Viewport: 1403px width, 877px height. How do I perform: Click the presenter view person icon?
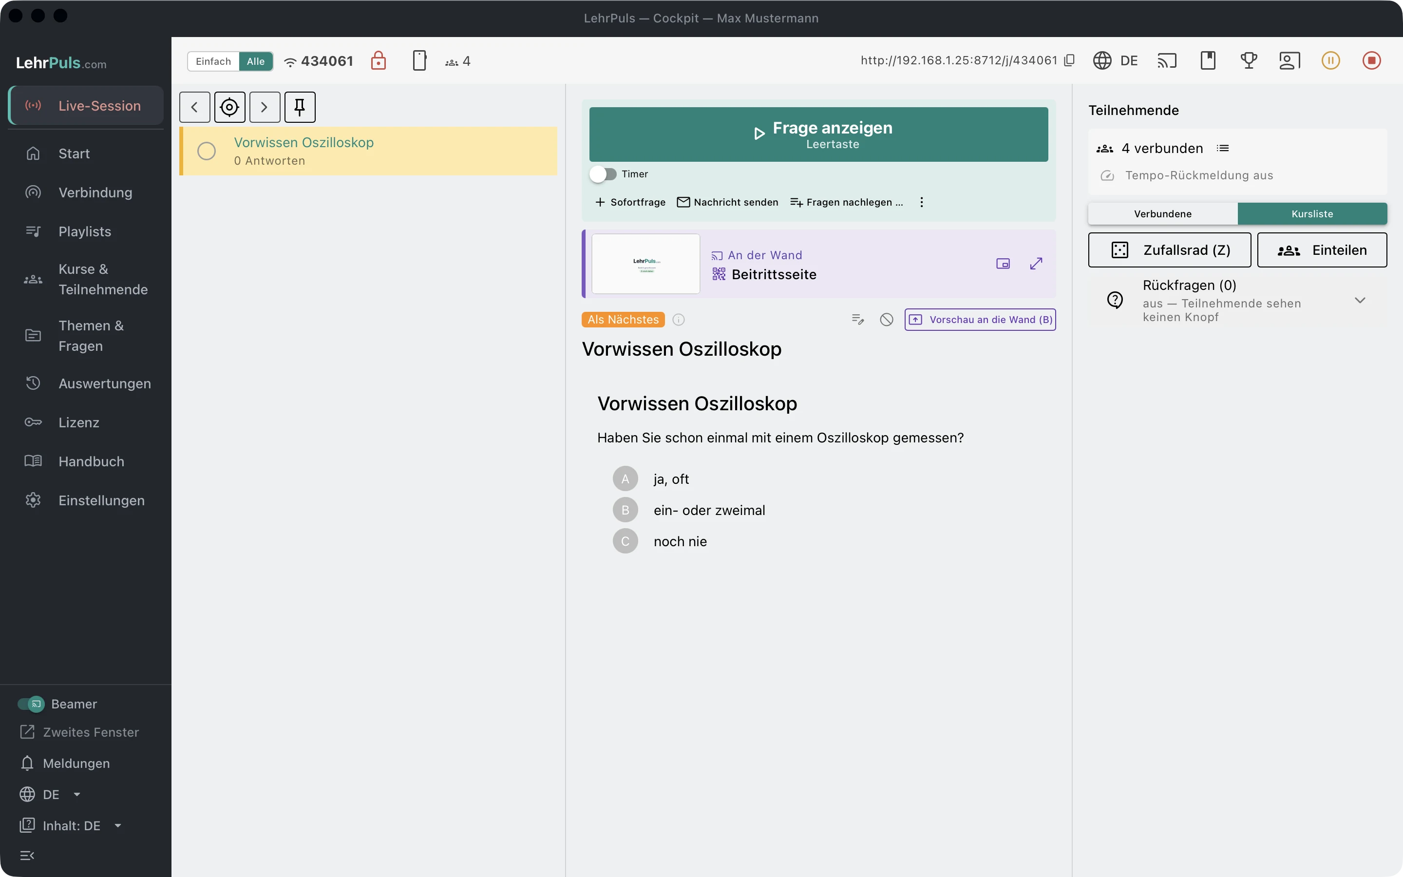(x=1289, y=60)
